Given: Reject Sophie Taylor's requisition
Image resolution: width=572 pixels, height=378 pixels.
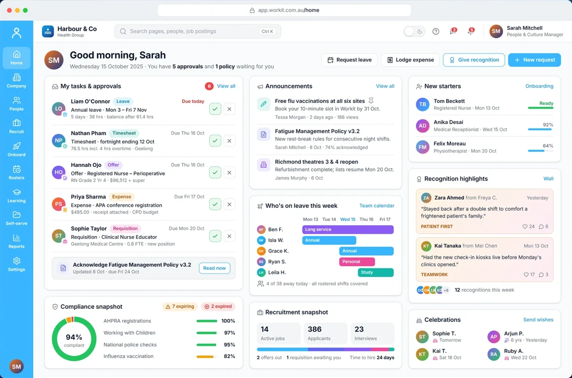Looking at the screenshot, I should [x=229, y=236].
